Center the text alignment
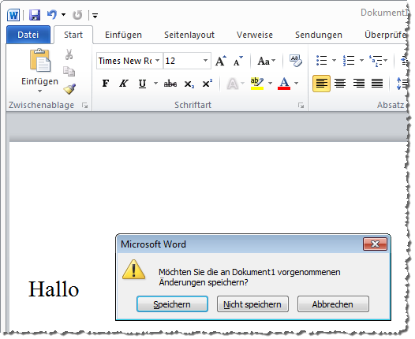 340,84
